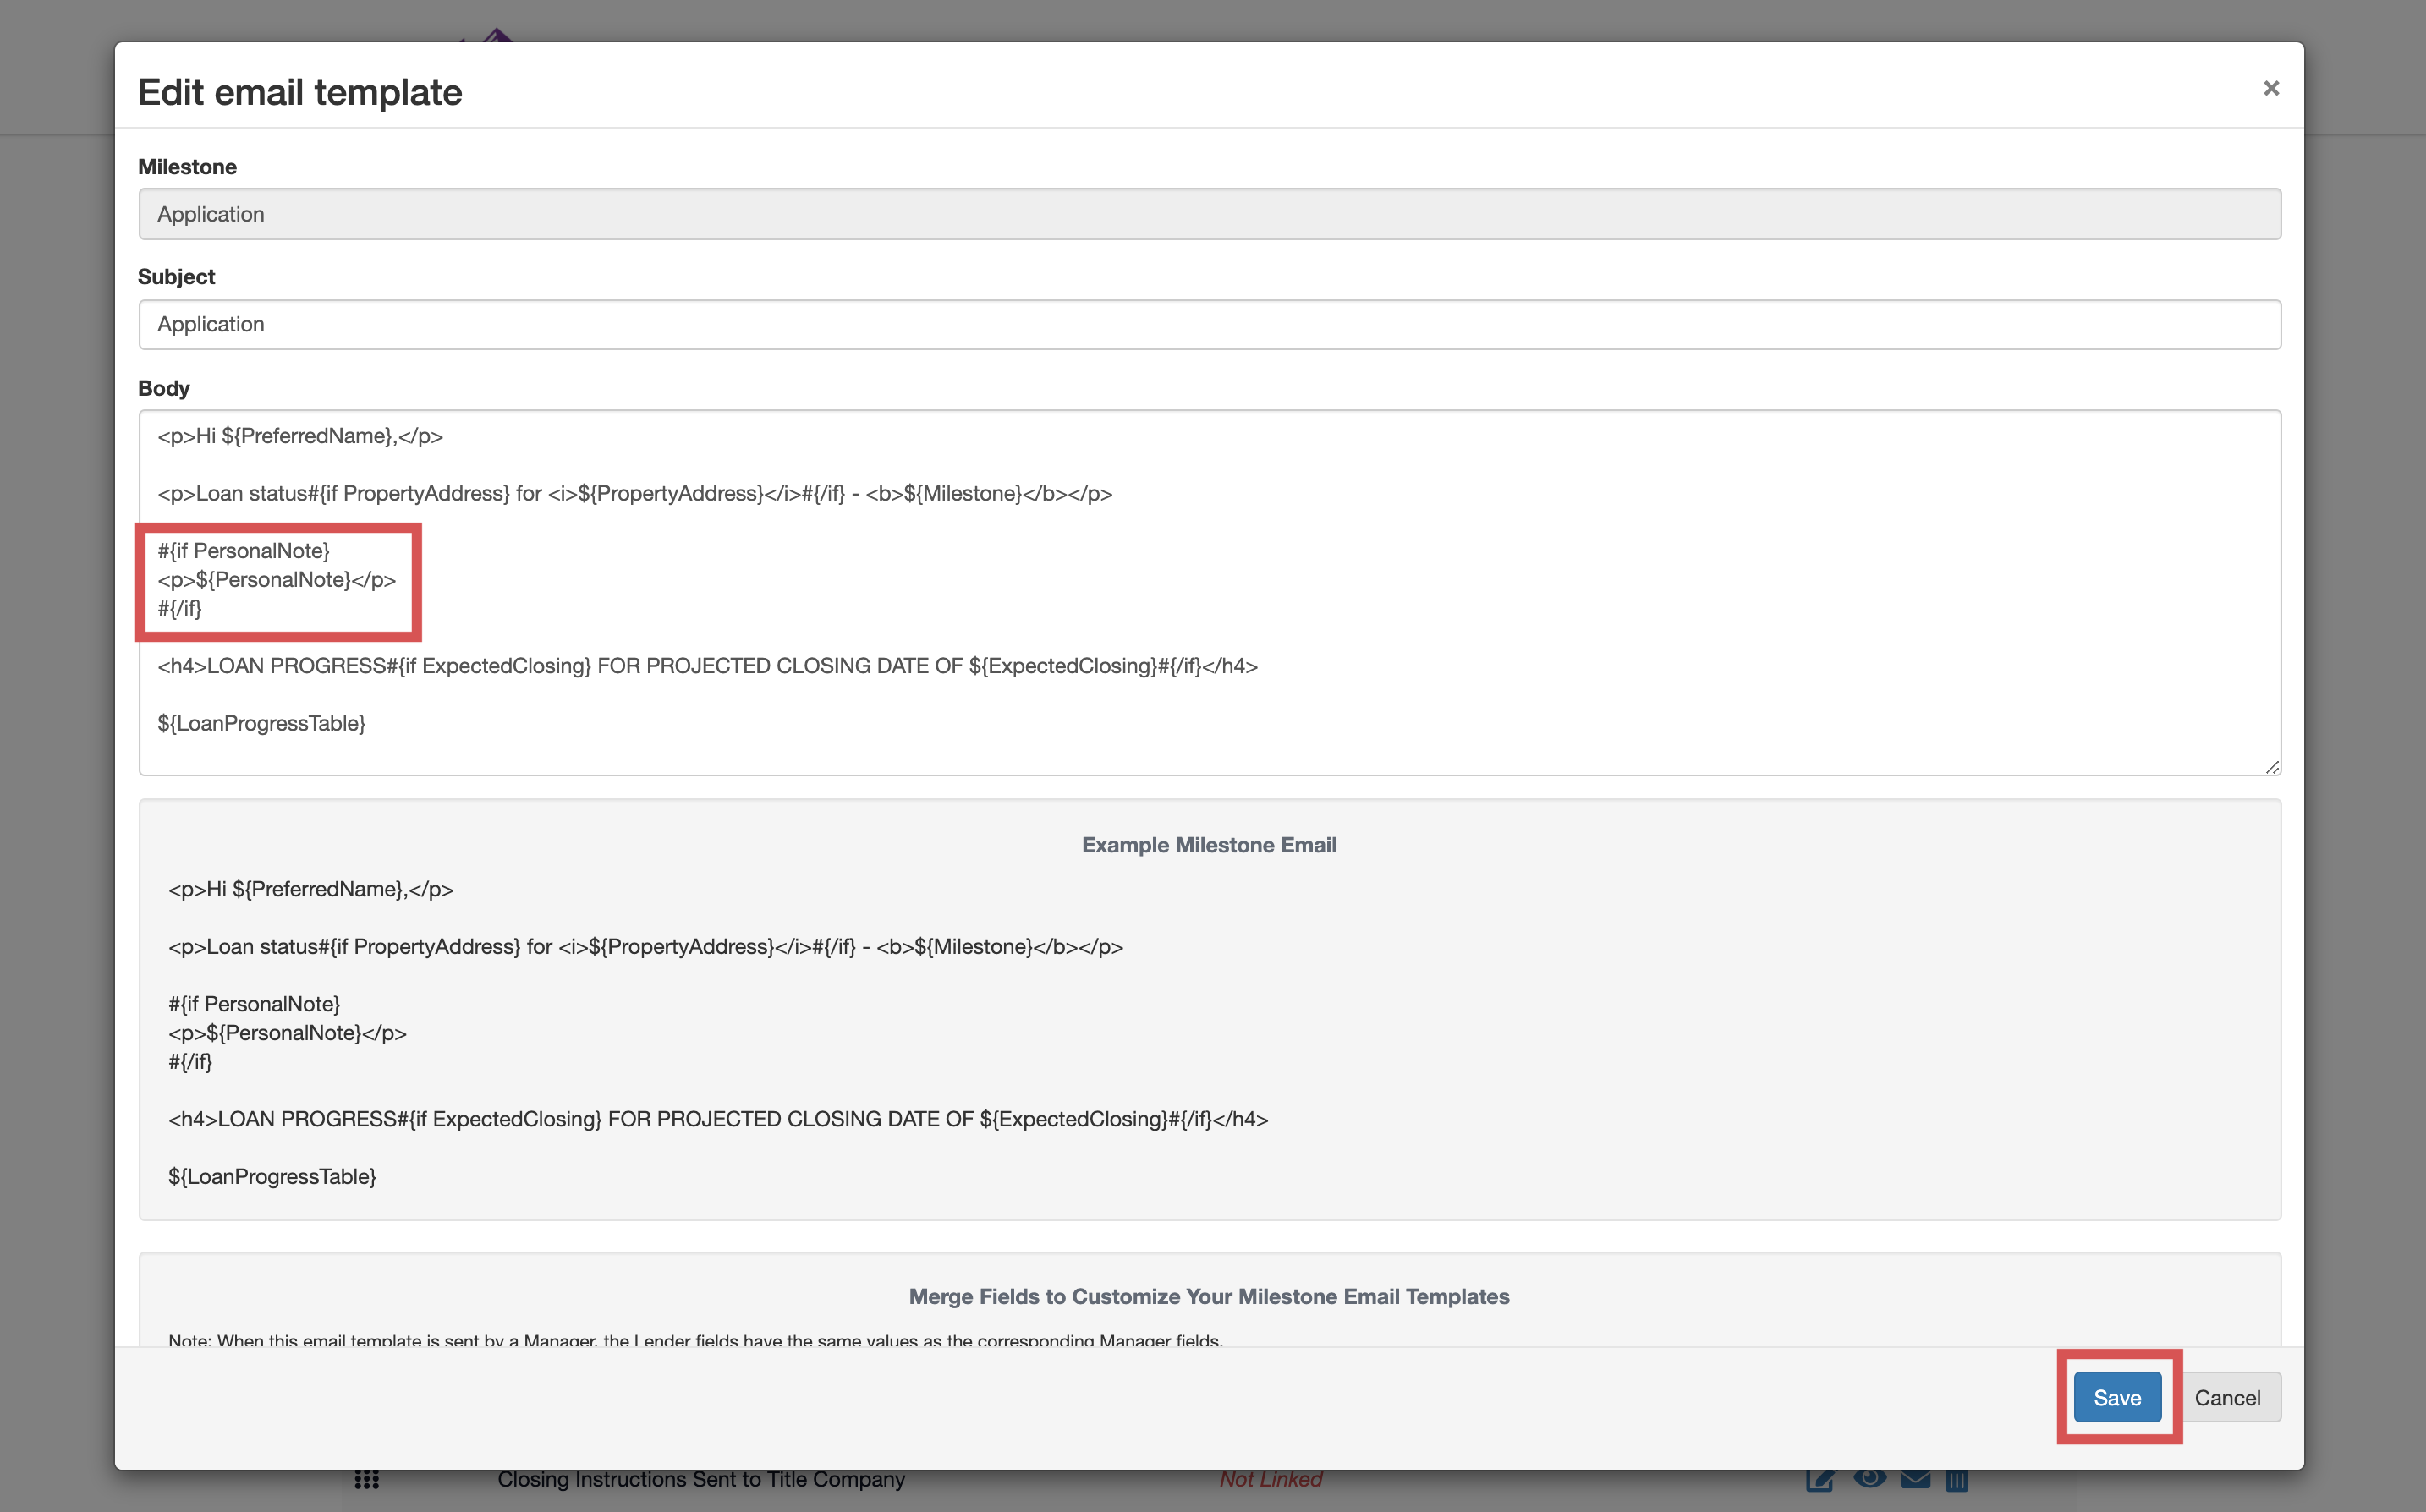Click the eye preview icon on the milestone row

[x=1871, y=1479]
